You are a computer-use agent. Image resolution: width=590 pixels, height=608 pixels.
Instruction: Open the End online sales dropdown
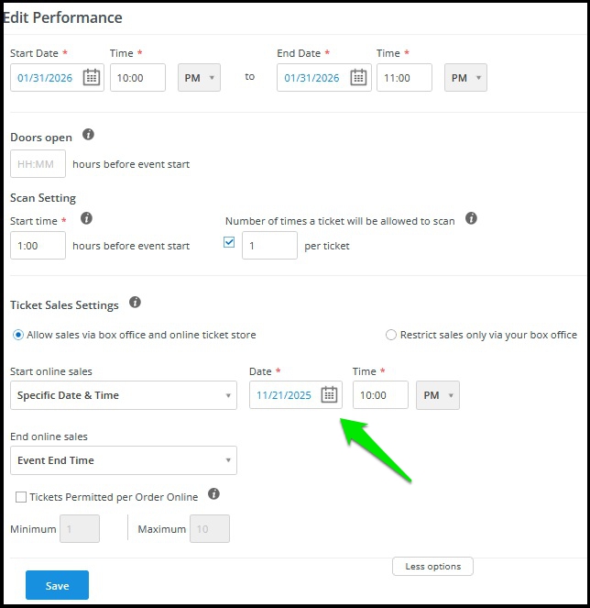124,460
